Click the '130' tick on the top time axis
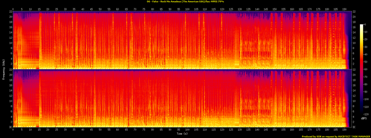This screenshot has width=371, height=138. pyautogui.click(x=240, y=10)
